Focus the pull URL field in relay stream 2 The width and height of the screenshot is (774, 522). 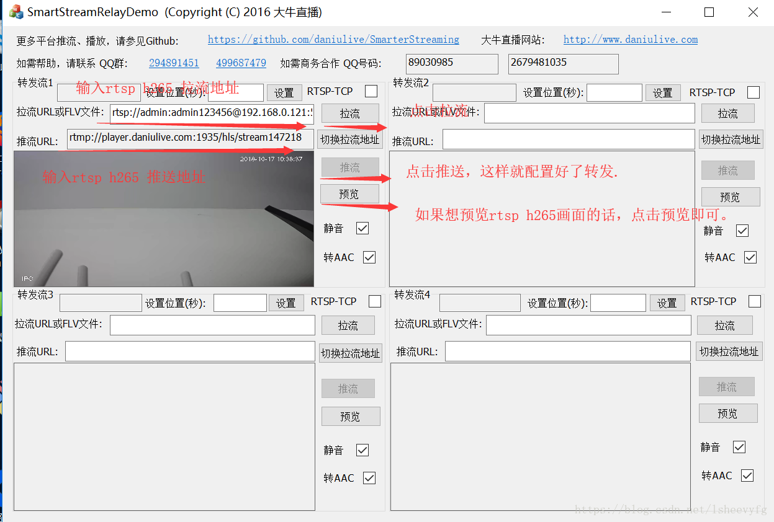pyautogui.click(x=590, y=113)
